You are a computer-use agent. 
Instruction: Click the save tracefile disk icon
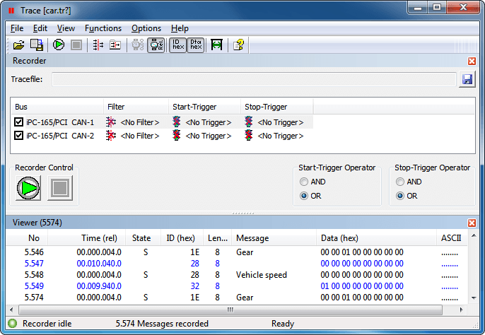467,79
